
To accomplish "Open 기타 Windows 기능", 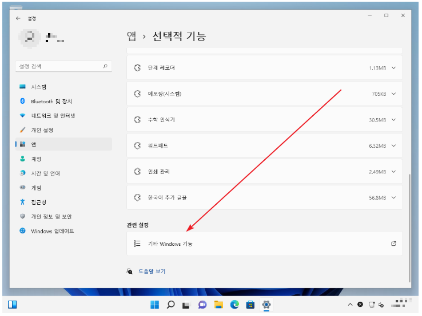I will tap(264, 244).
